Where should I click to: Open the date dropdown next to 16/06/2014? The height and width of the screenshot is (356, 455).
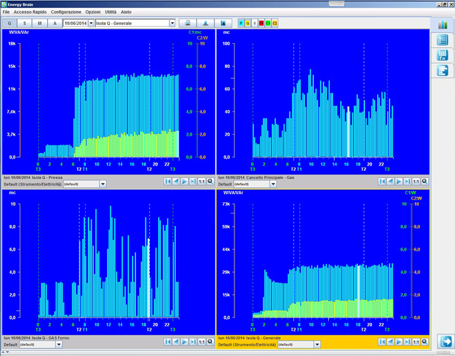coord(91,23)
